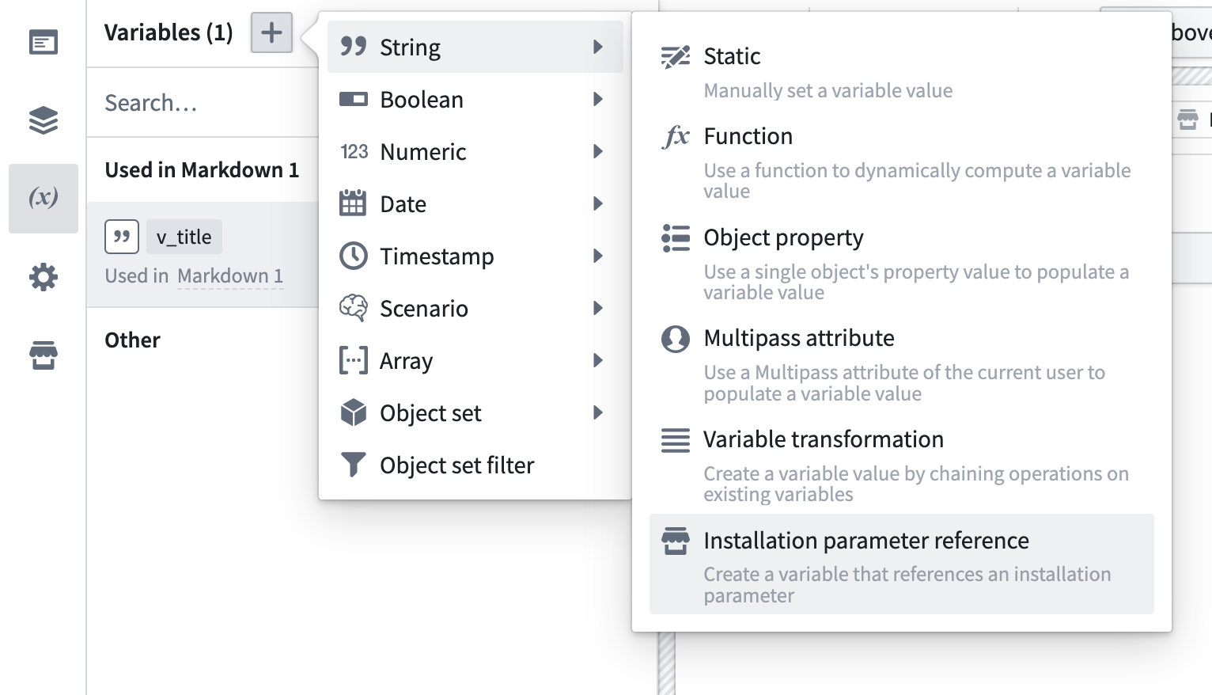Expand the Array submenu arrow
The image size is (1212, 695).
tap(598, 361)
